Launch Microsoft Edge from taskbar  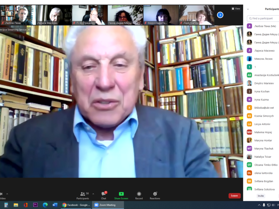pyautogui.click(x=45, y=205)
